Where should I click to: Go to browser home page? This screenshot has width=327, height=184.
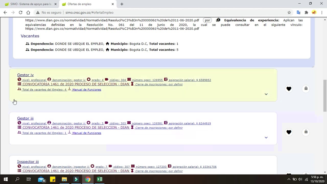[28, 13]
